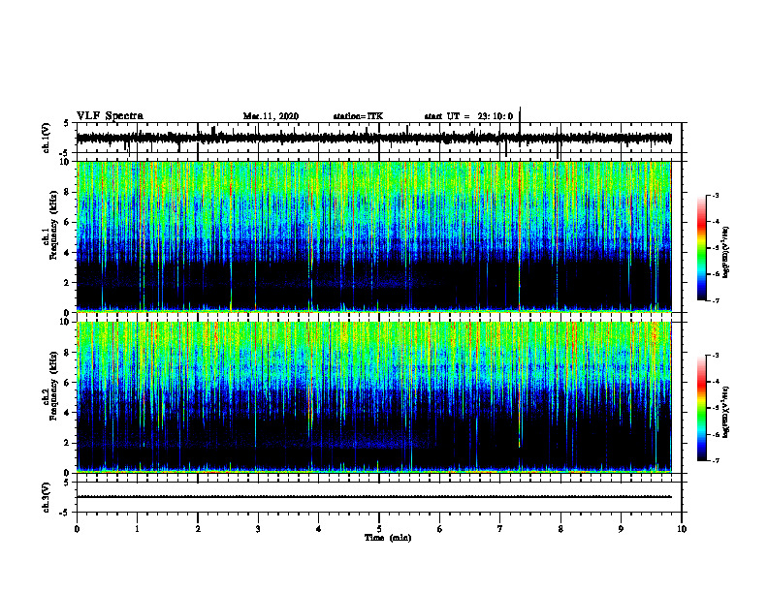Click the 'VLF Spectra' title text
Viewport: 768px width, 593px height.
(x=110, y=116)
